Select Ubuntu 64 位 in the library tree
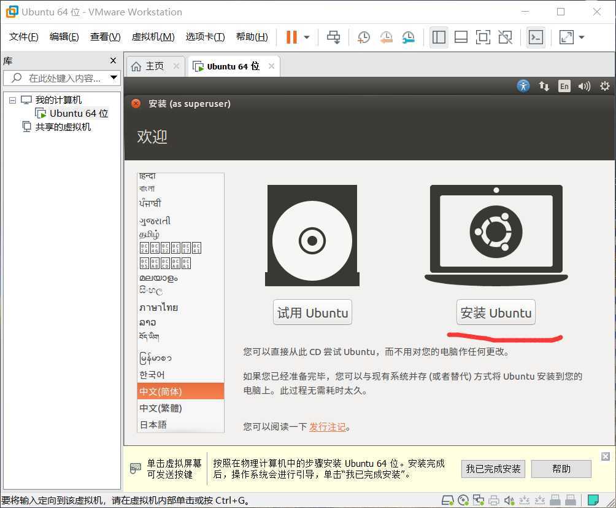The width and height of the screenshot is (616, 508). [79, 113]
